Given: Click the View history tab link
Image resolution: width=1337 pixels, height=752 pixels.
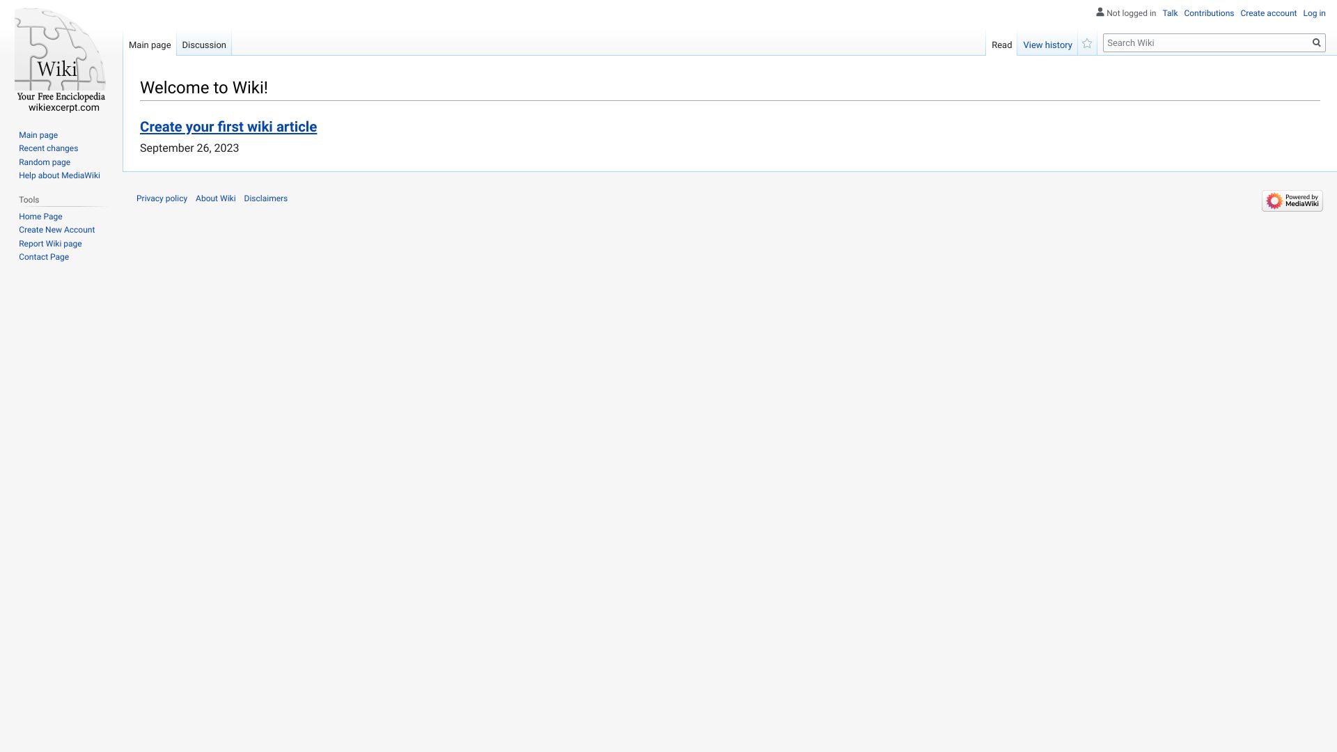Looking at the screenshot, I should click(1047, 44).
